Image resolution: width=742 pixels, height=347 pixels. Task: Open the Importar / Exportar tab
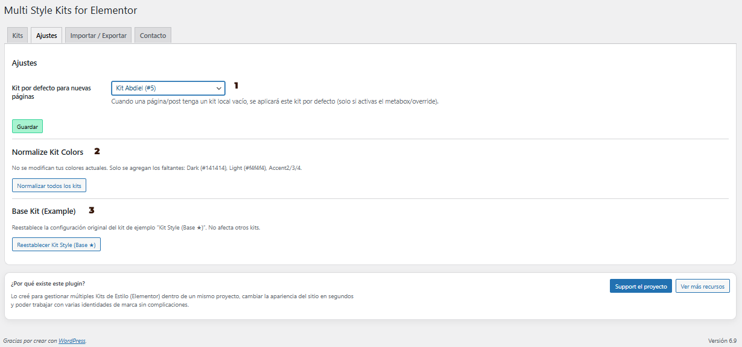[98, 35]
